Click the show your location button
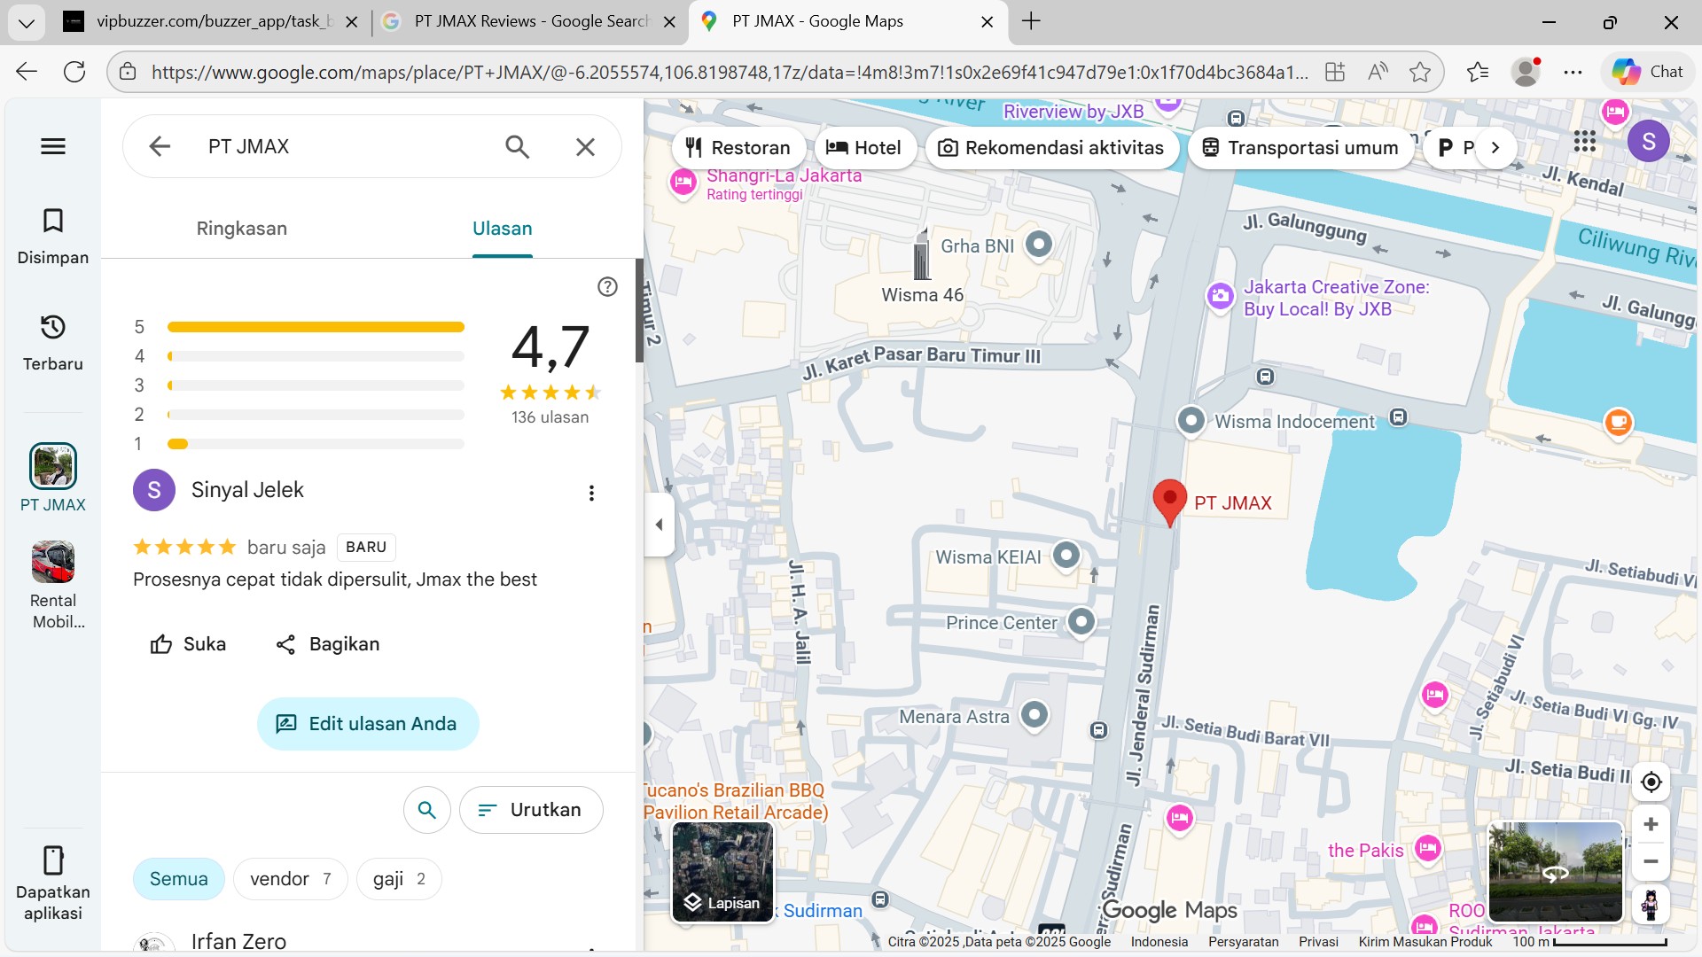This screenshot has width=1702, height=957. (1651, 782)
